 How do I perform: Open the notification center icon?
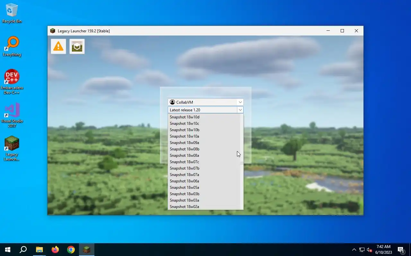401,250
